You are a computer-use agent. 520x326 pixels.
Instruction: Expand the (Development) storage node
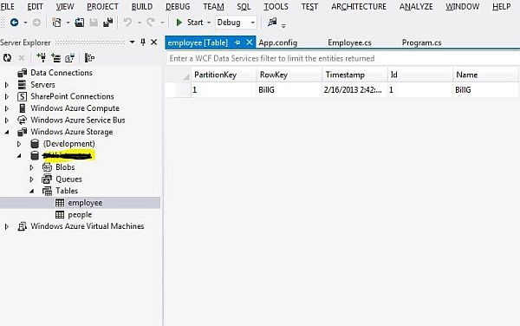(19, 144)
